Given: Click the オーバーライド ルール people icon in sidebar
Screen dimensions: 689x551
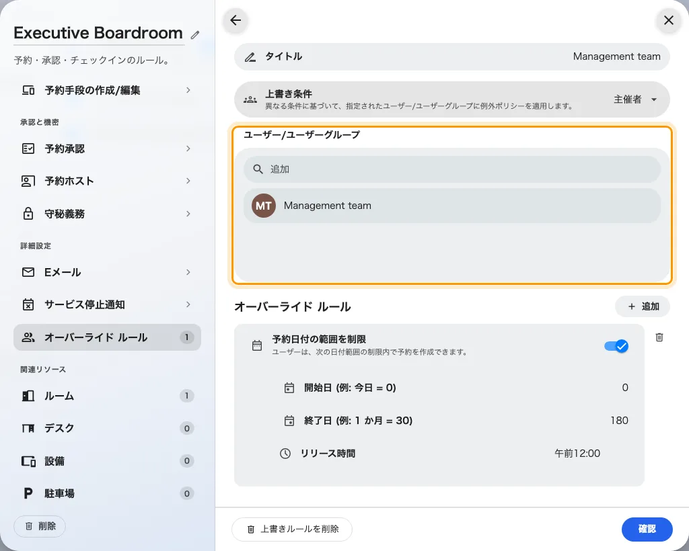Looking at the screenshot, I should click(28, 337).
